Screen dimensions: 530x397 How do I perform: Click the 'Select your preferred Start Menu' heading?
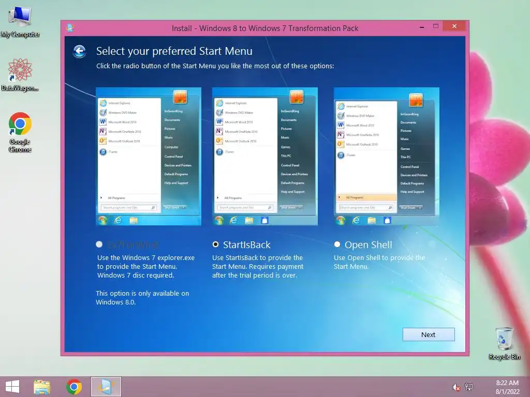pyautogui.click(x=174, y=51)
